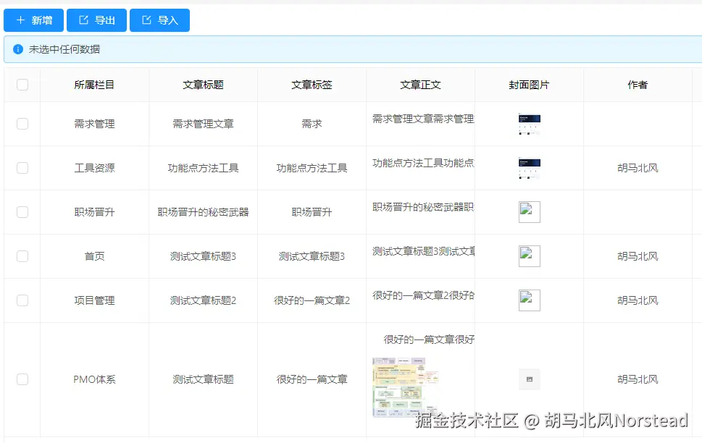The image size is (702, 443).
Task: Click the 封面图片 column header
Action: click(529, 85)
